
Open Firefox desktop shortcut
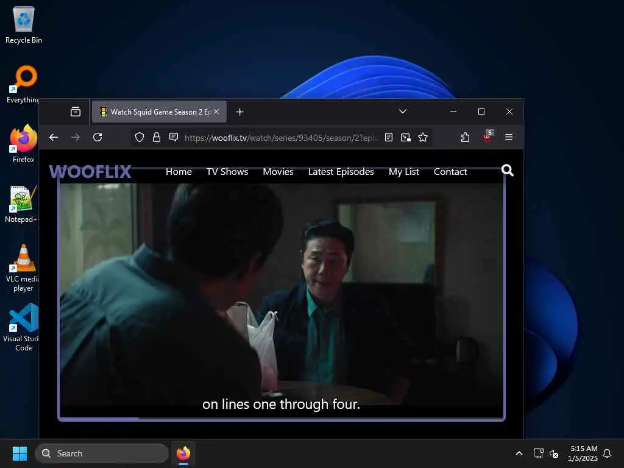pyautogui.click(x=24, y=144)
